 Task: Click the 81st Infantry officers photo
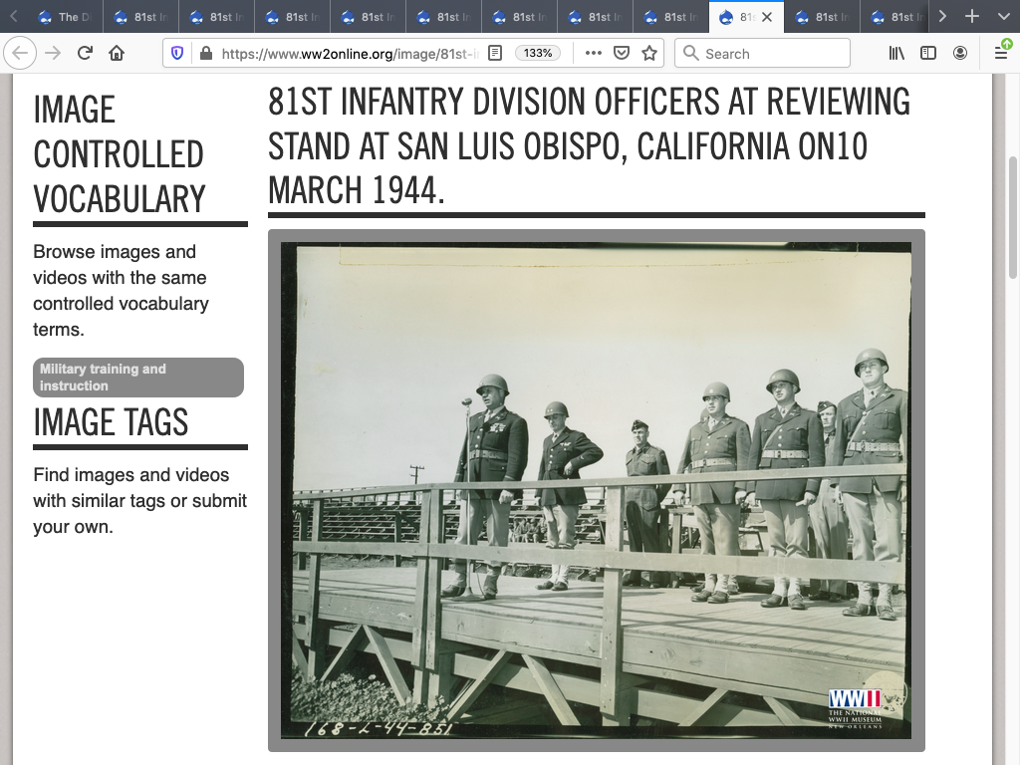point(596,490)
